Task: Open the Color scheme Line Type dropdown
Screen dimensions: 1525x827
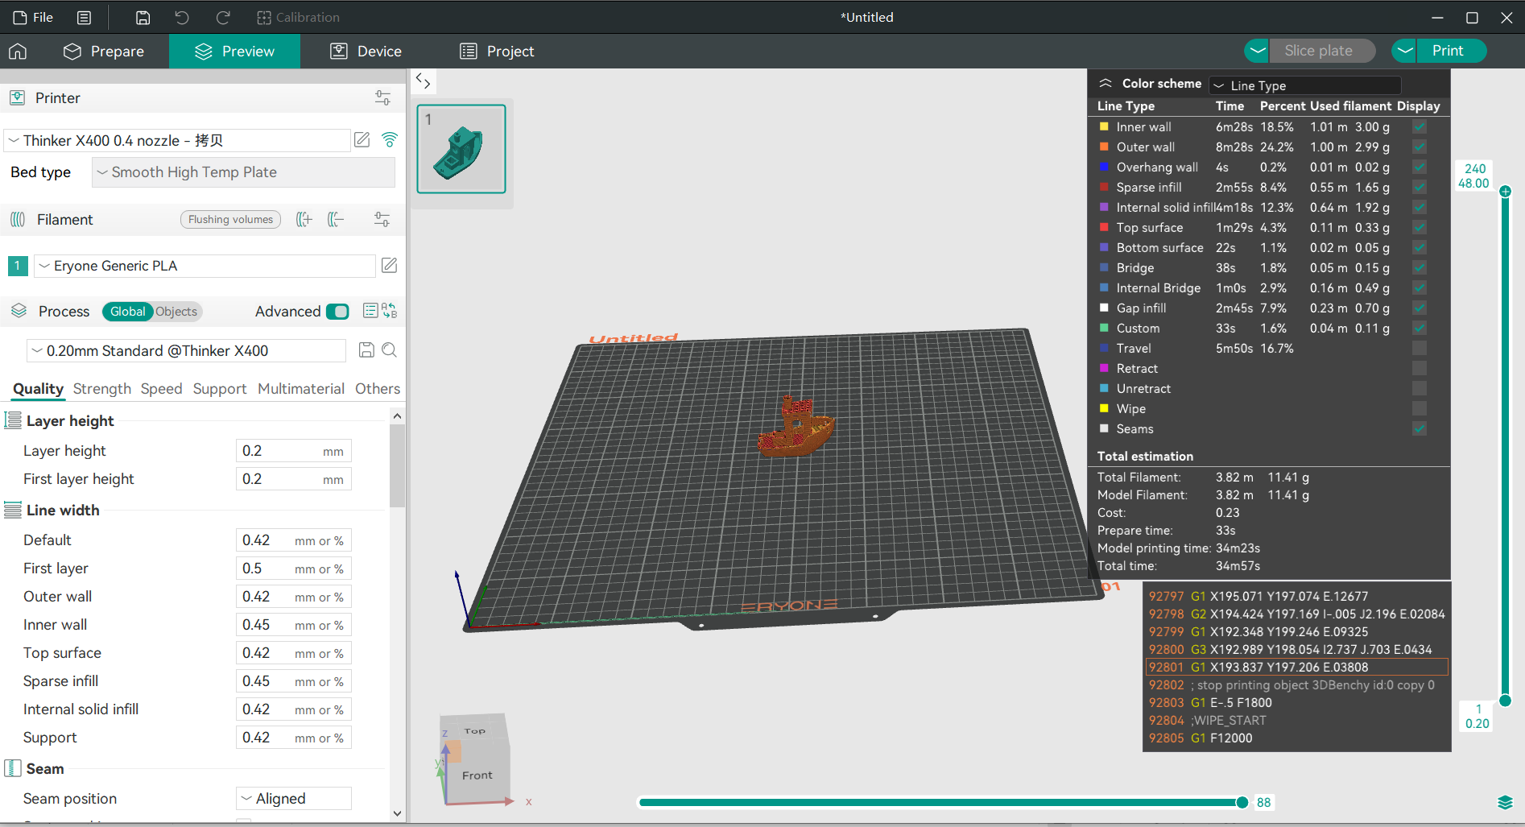Action: pyautogui.click(x=1305, y=85)
